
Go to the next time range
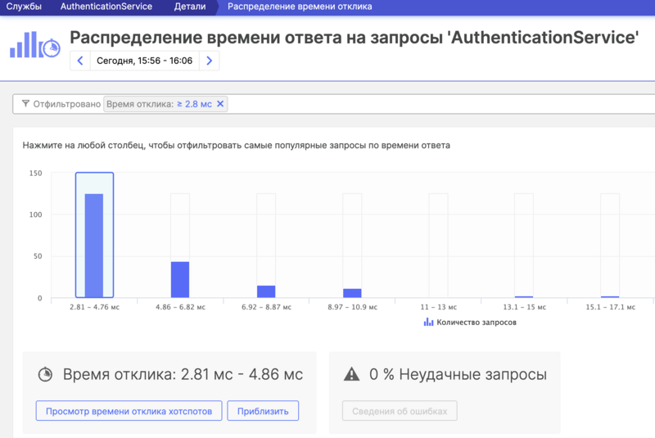(x=210, y=61)
